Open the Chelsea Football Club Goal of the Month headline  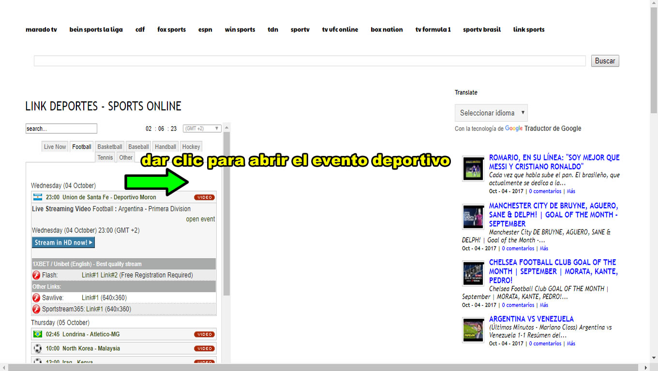[x=553, y=271]
